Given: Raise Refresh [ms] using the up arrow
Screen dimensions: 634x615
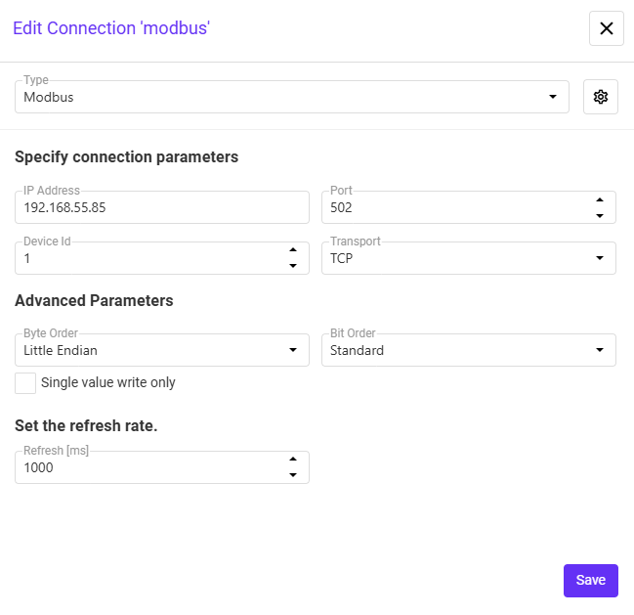Looking at the screenshot, I should point(293,460).
